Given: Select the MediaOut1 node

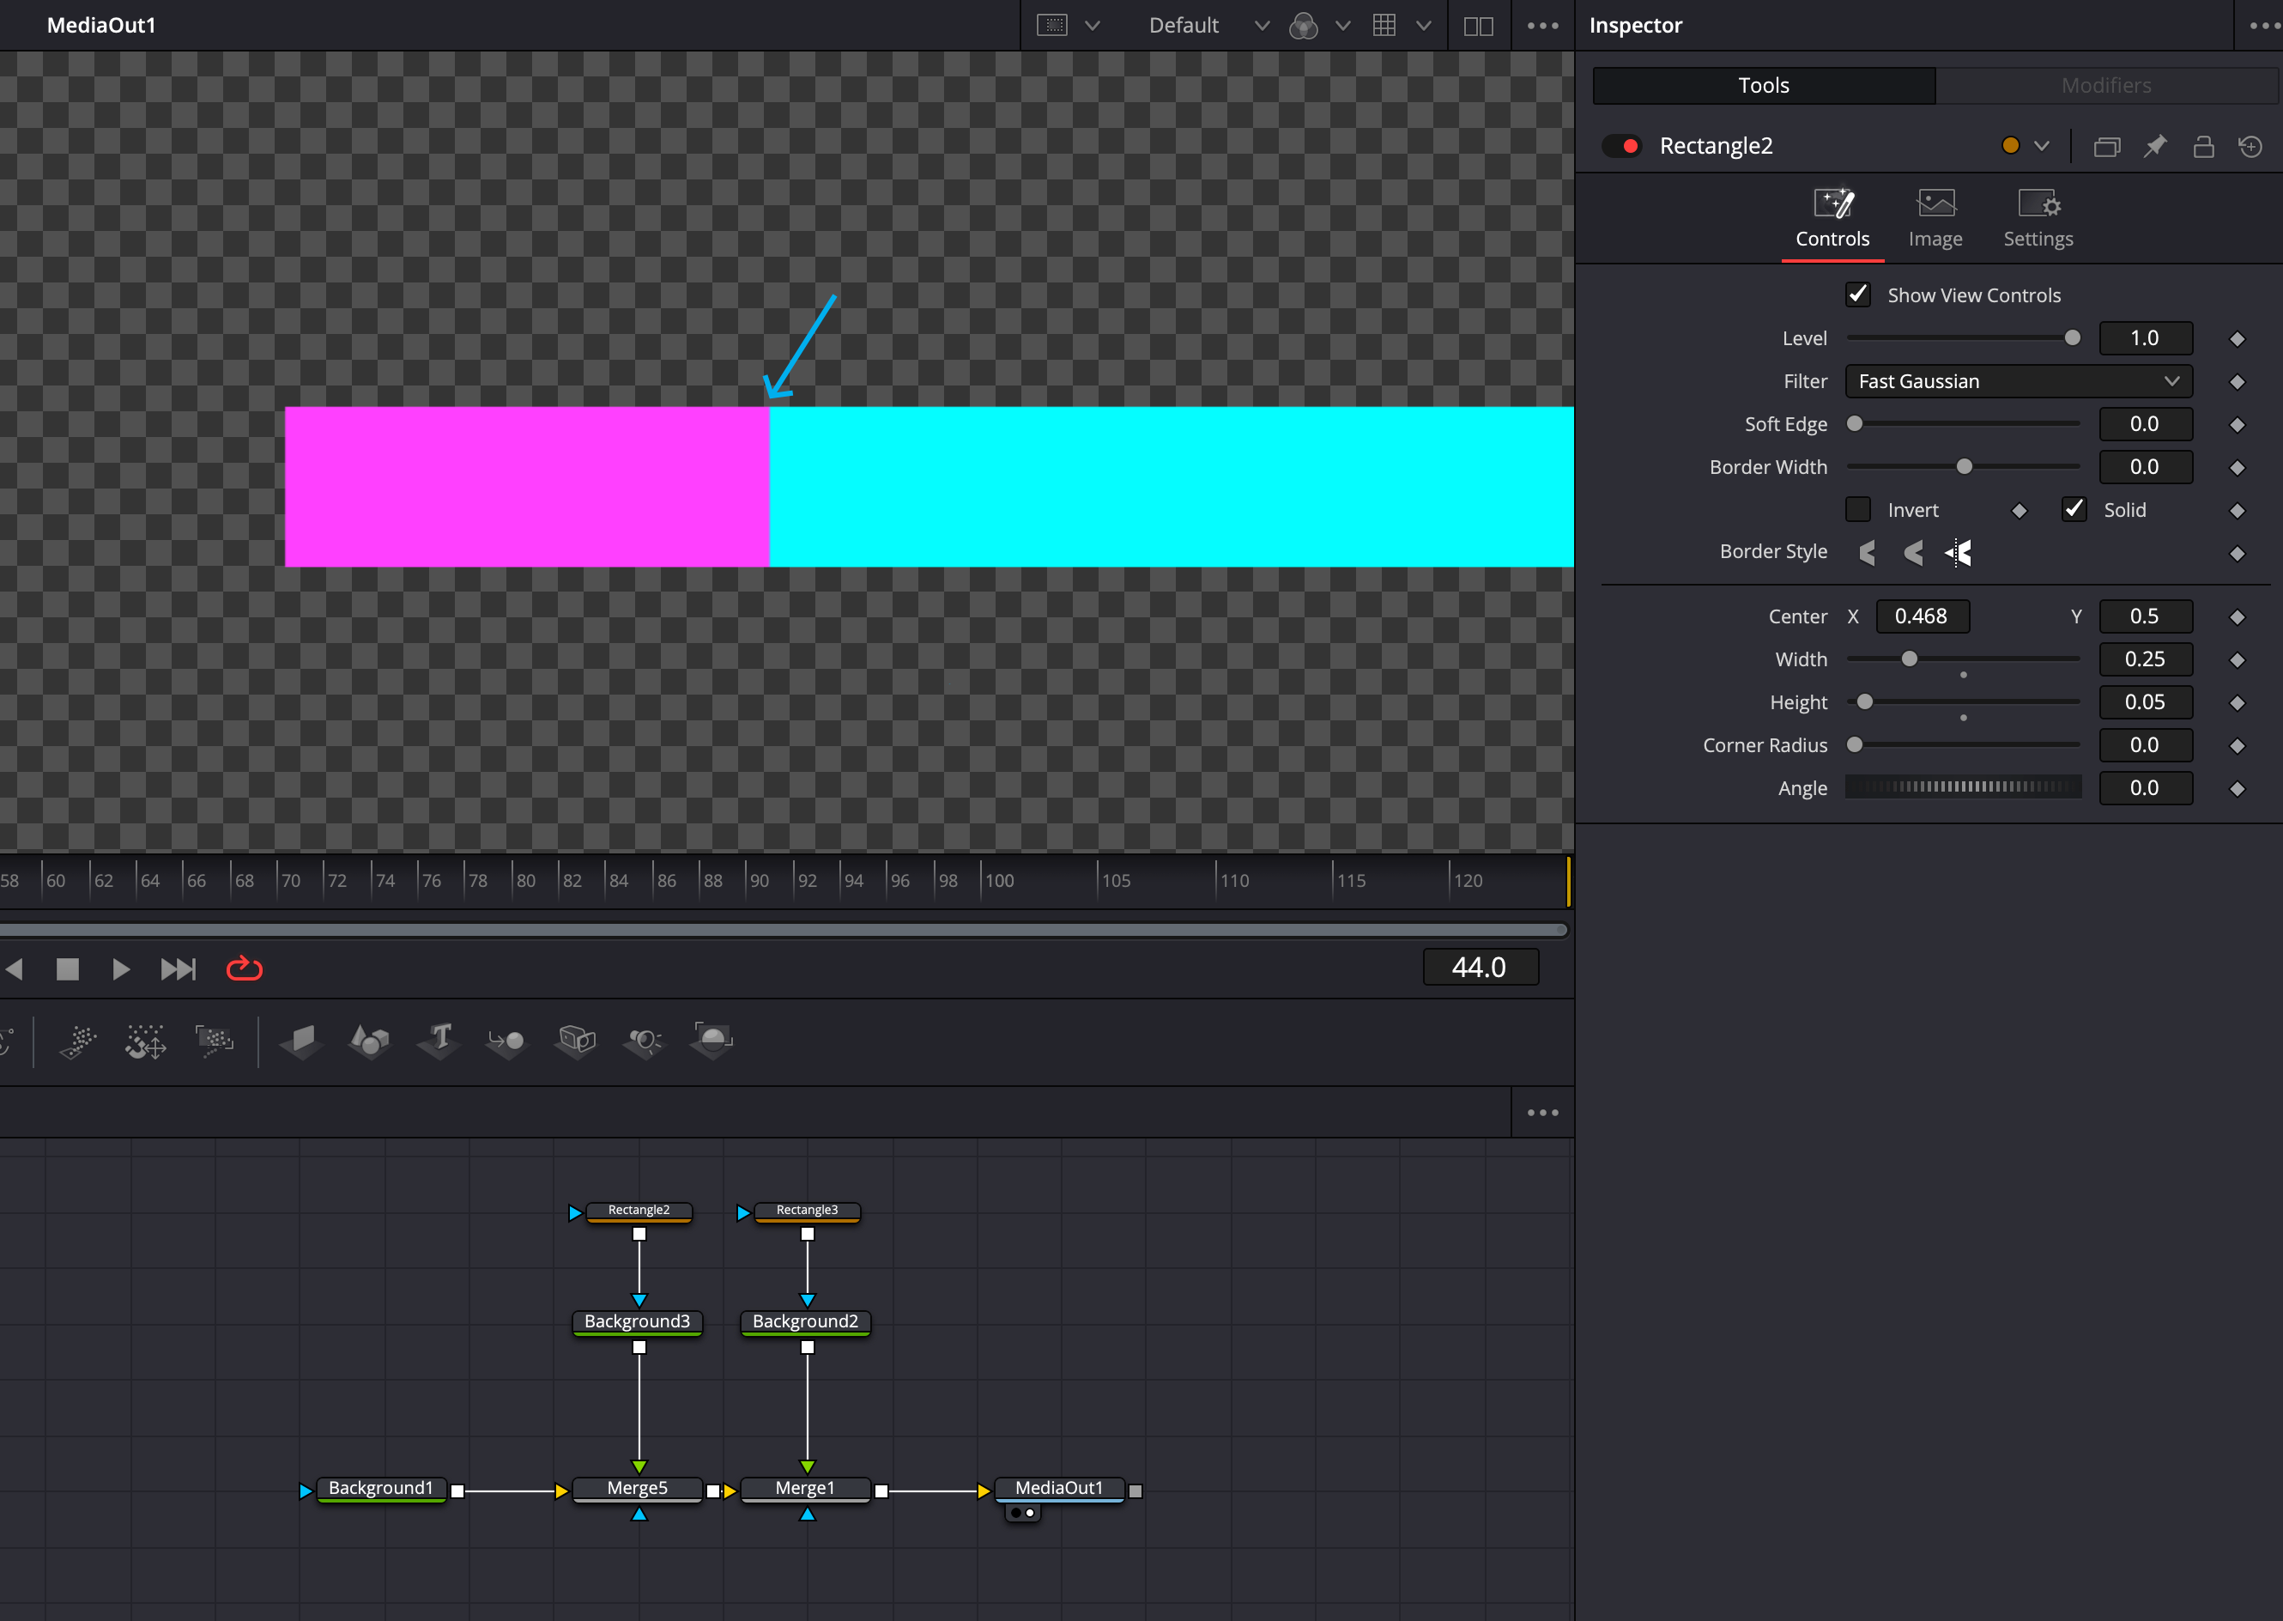Looking at the screenshot, I should pos(1059,1488).
